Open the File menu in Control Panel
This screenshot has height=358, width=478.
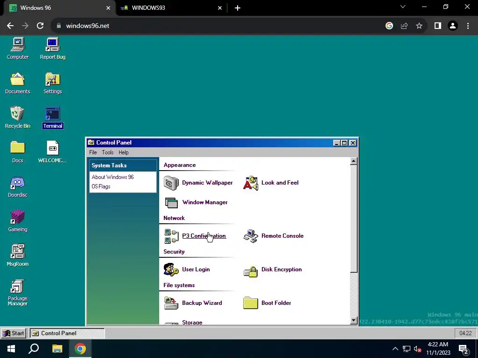pos(93,152)
